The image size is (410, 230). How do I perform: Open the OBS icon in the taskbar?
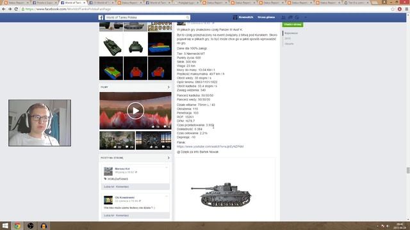pyautogui.click(x=31, y=226)
